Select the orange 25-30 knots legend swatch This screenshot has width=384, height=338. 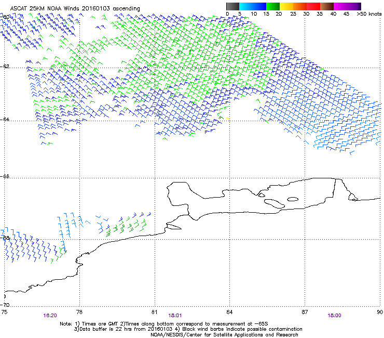coord(300,6)
